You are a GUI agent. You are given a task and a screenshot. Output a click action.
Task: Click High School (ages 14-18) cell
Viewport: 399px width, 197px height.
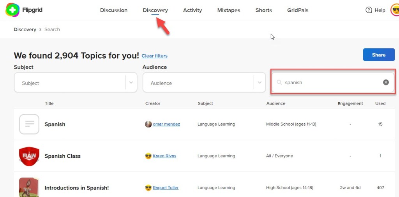coord(290,188)
